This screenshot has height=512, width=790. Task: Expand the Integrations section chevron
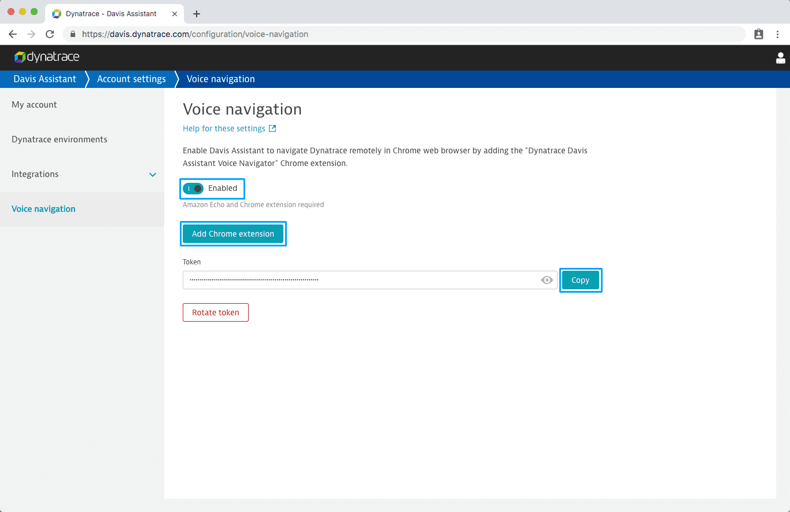153,174
